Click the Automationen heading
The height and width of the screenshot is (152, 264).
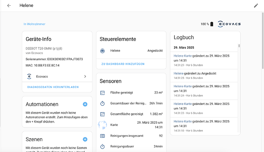tap(42, 104)
